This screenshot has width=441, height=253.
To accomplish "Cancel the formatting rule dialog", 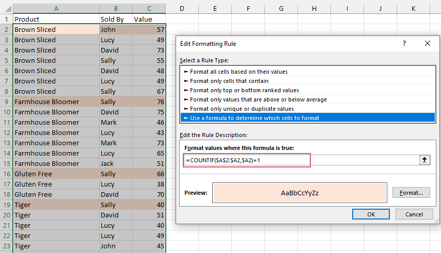I will pyautogui.click(x=414, y=214).
